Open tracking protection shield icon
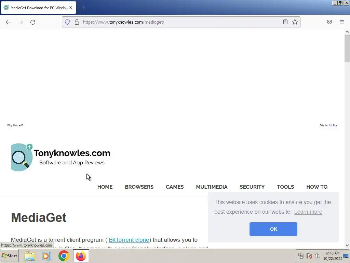Screen dimensions: 350x263 67,22
